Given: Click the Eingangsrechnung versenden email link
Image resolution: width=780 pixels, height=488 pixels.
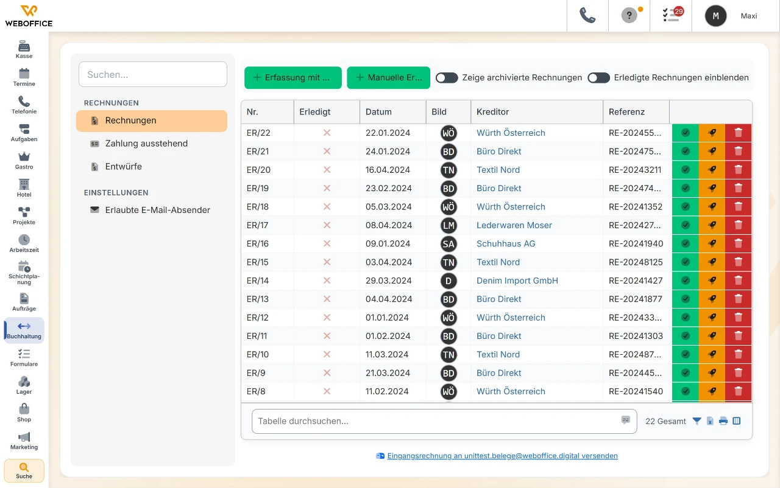Looking at the screenshot, I should pos(503,456).
